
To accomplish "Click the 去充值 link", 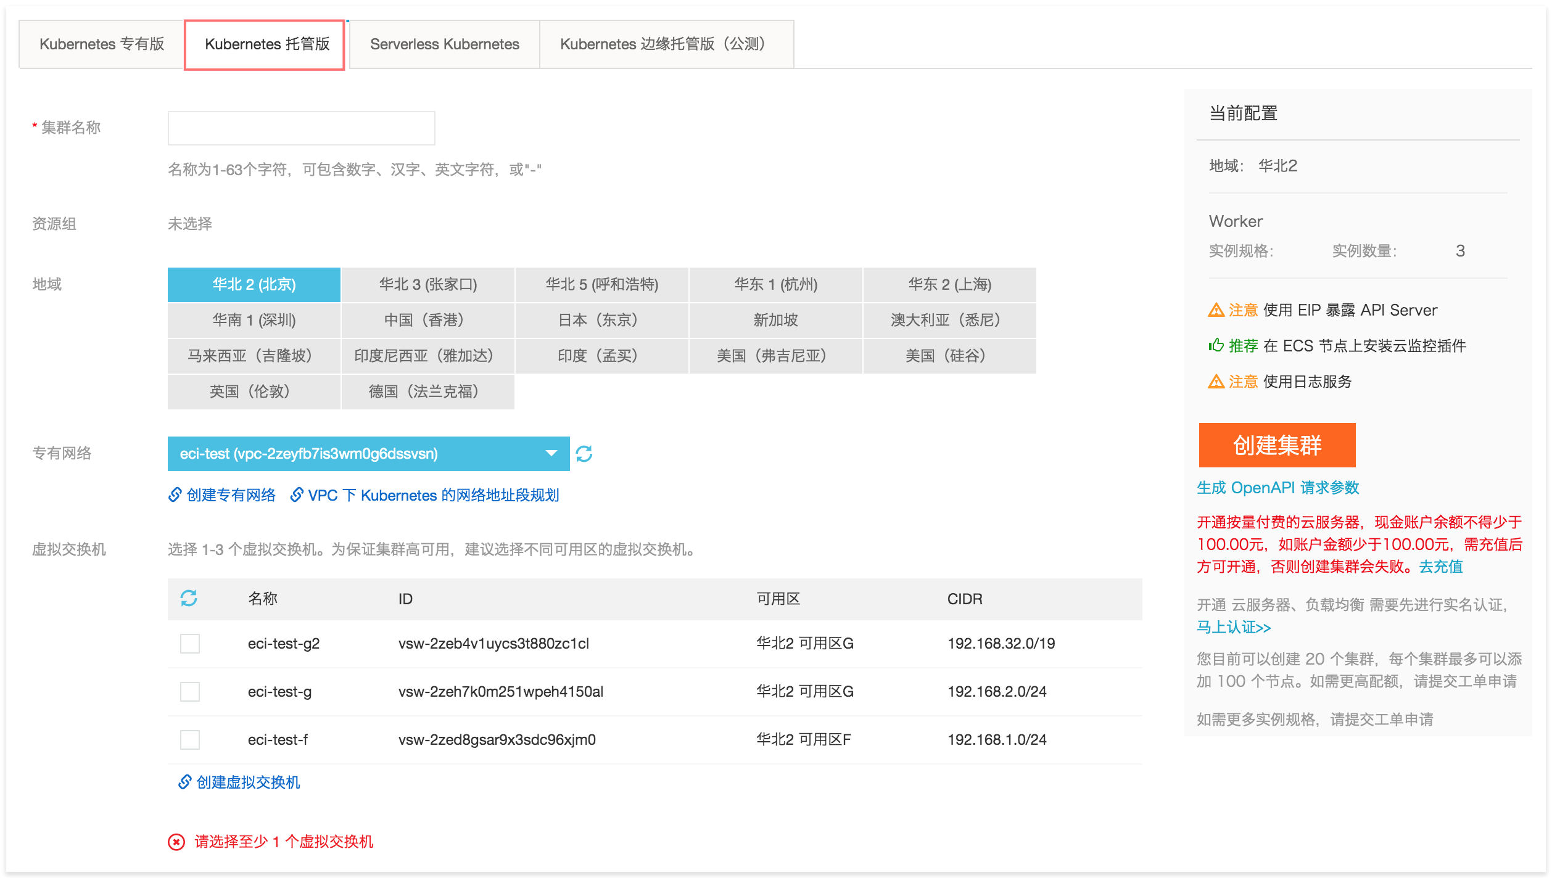I will [x=1441, y=567].
